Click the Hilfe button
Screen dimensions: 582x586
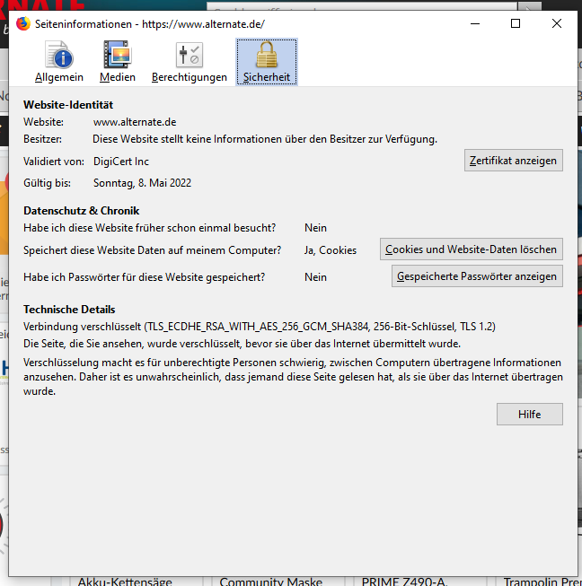tap(530, 414)
